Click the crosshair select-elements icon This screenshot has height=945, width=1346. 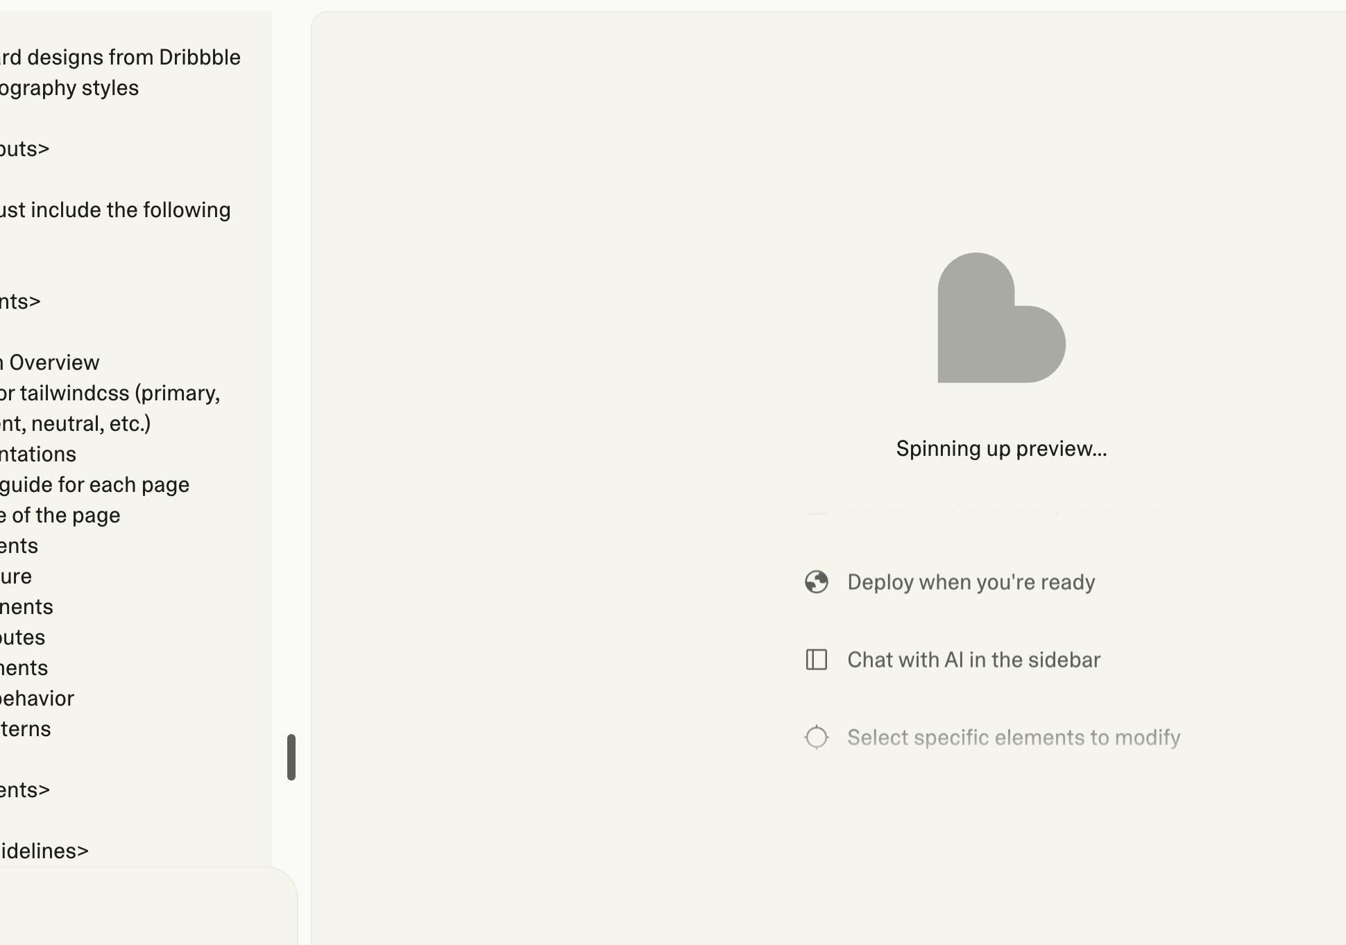tap(817, 738)
